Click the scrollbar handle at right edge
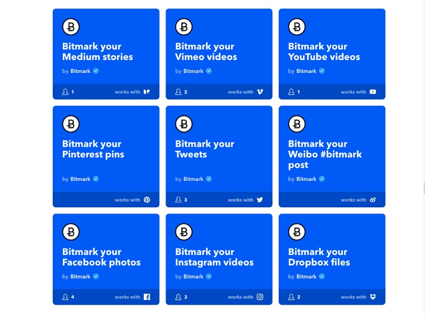This screenshot has width=425, height=316. (424, 189)
